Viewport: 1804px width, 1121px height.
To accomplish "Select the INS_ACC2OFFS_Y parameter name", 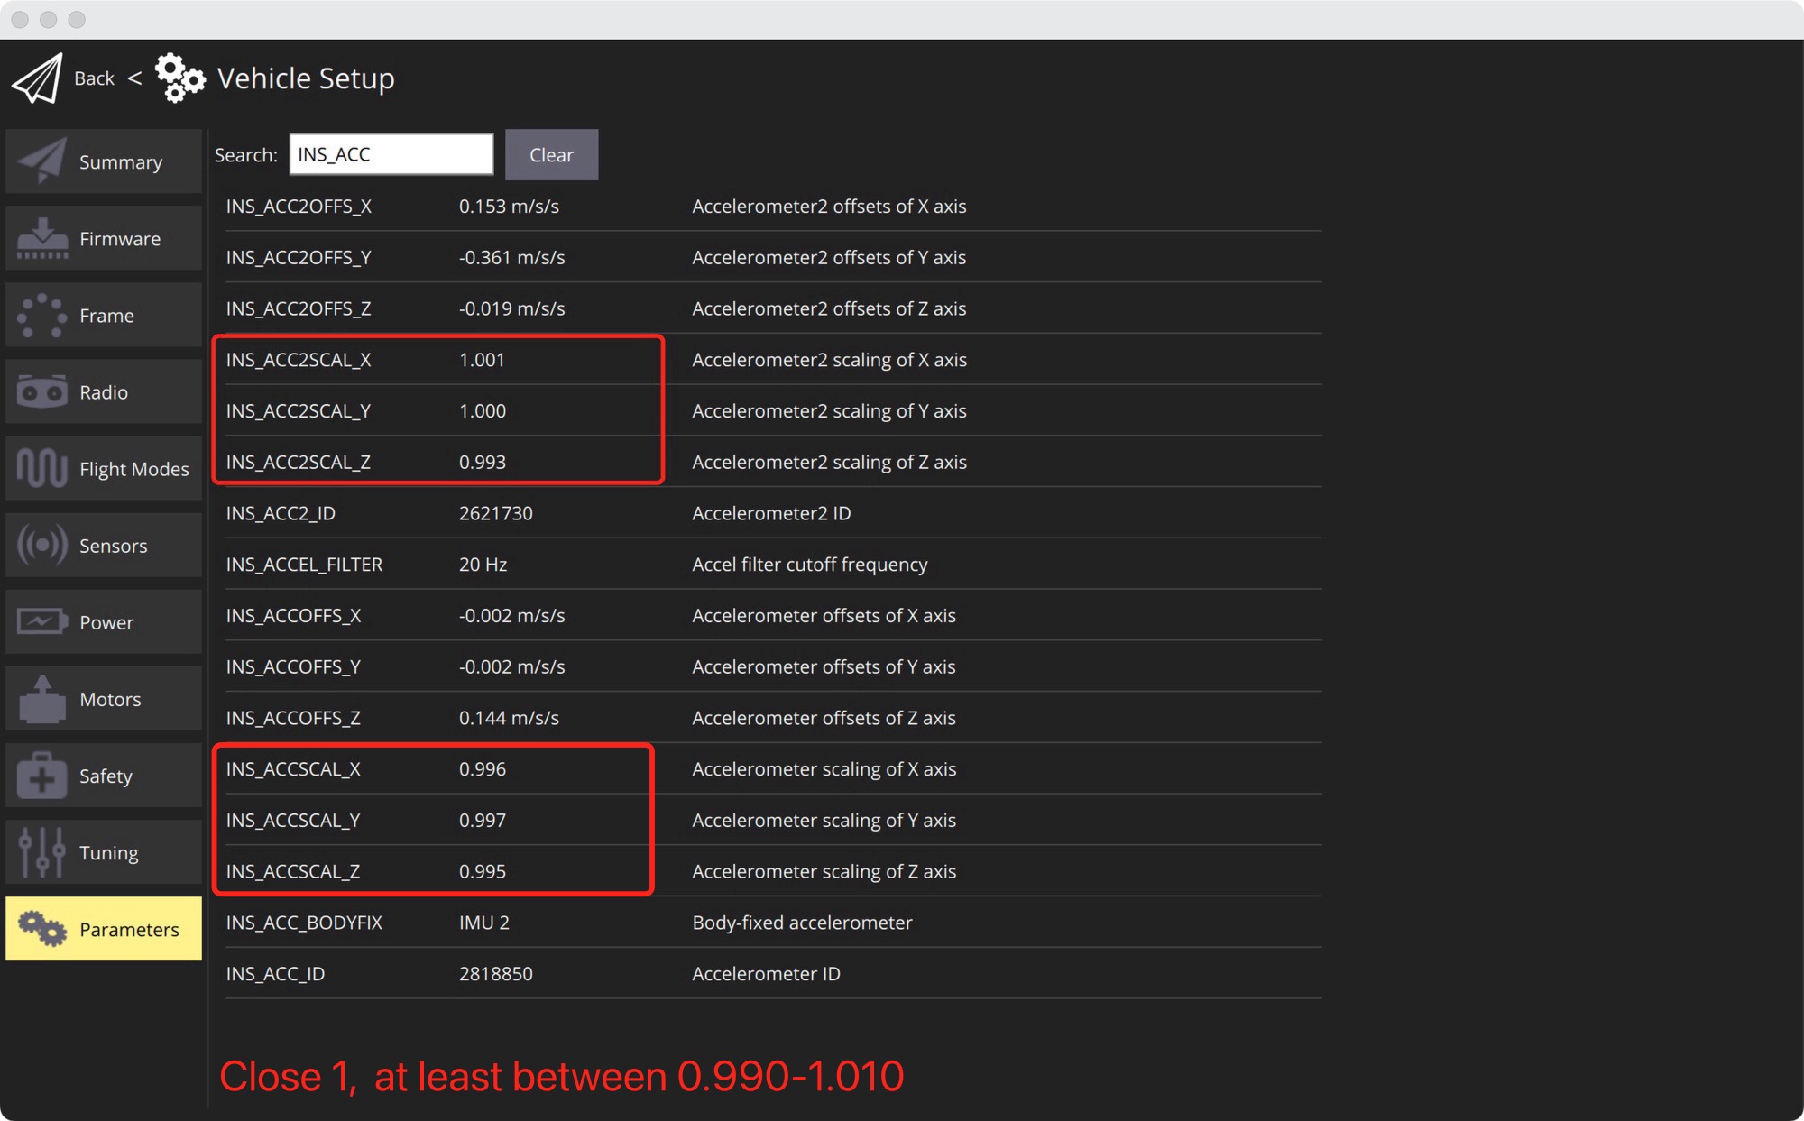I will [299, 258].
